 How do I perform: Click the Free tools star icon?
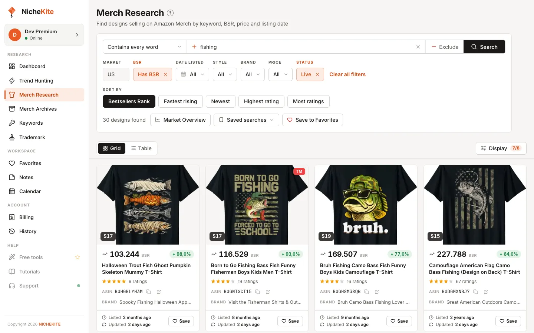point(78,257)
